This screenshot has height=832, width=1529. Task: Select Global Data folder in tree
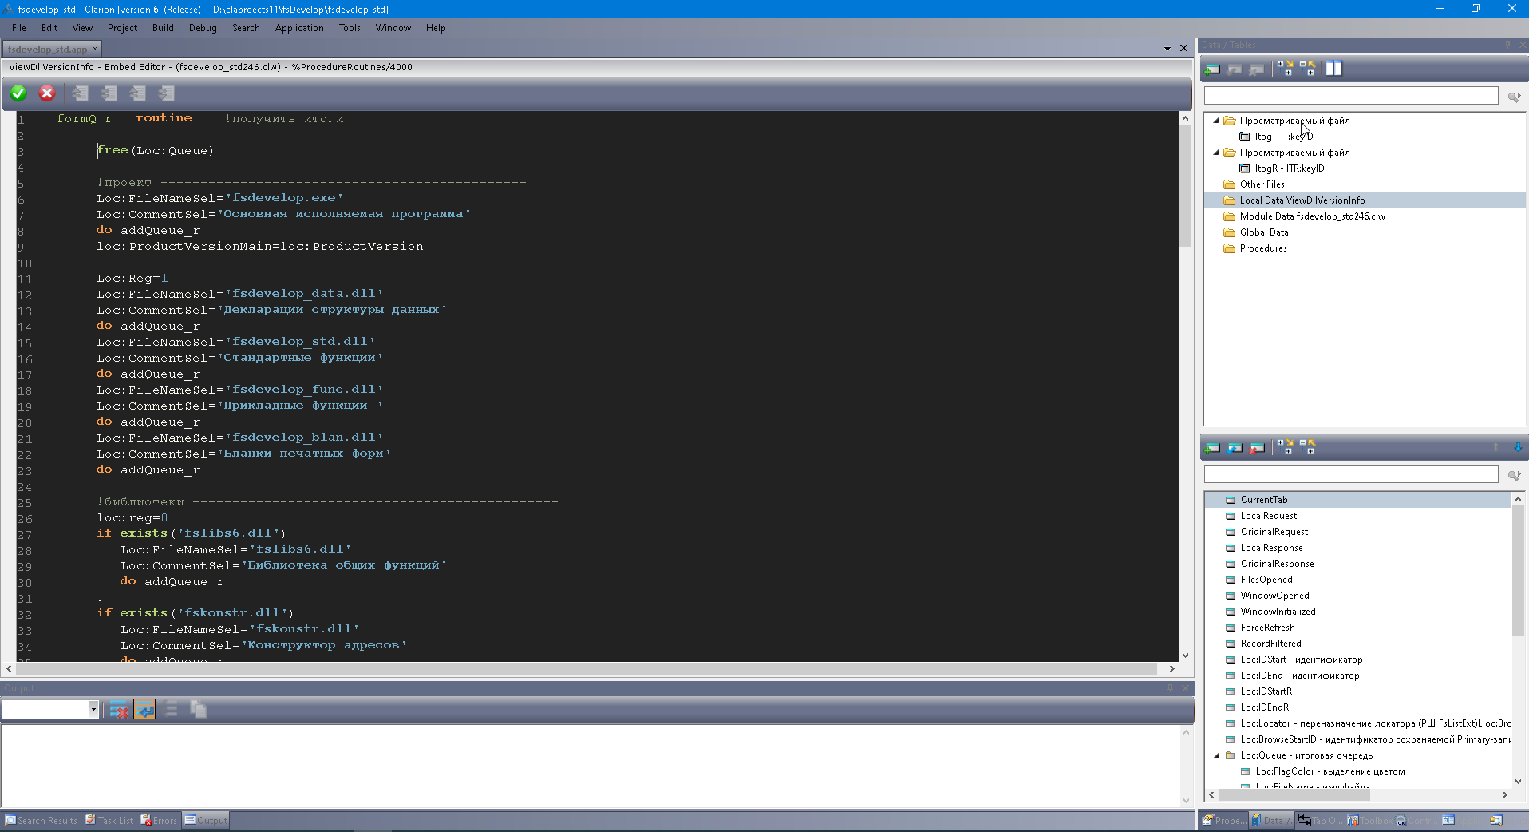pos(1263,232)
